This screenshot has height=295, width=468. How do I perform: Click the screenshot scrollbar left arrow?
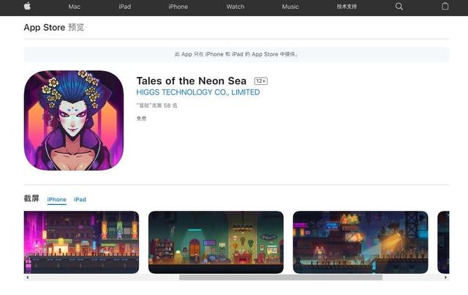[x=27, y=277]
